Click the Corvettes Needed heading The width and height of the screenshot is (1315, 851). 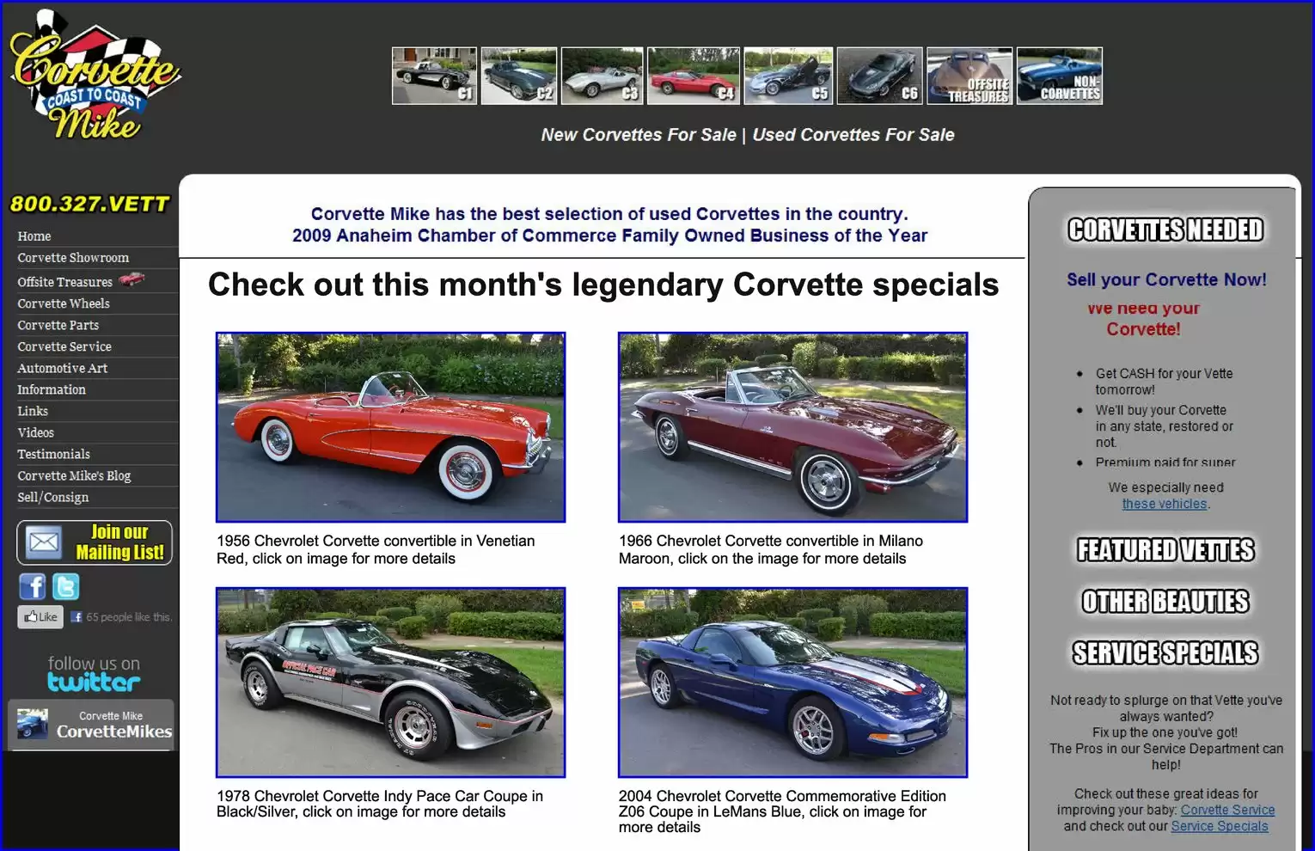[1165, 230]
